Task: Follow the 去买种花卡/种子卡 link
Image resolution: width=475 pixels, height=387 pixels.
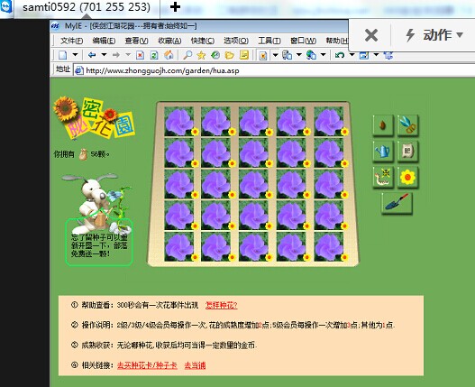Action: point(147,365)
